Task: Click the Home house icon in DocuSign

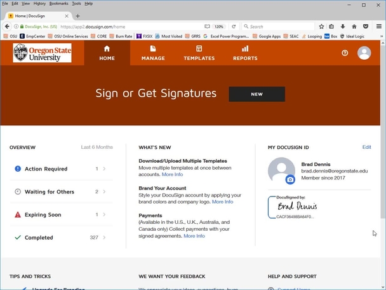Action: pos(107,48)
